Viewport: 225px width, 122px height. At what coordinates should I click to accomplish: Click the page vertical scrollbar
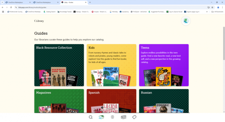pyautogui.click(x=224, y=43)
